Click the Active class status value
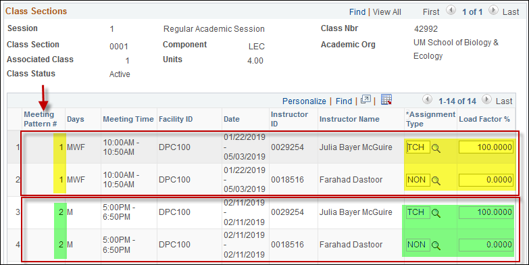The width and height of the screenshot is (529, 265). click(x=120, y=74)
